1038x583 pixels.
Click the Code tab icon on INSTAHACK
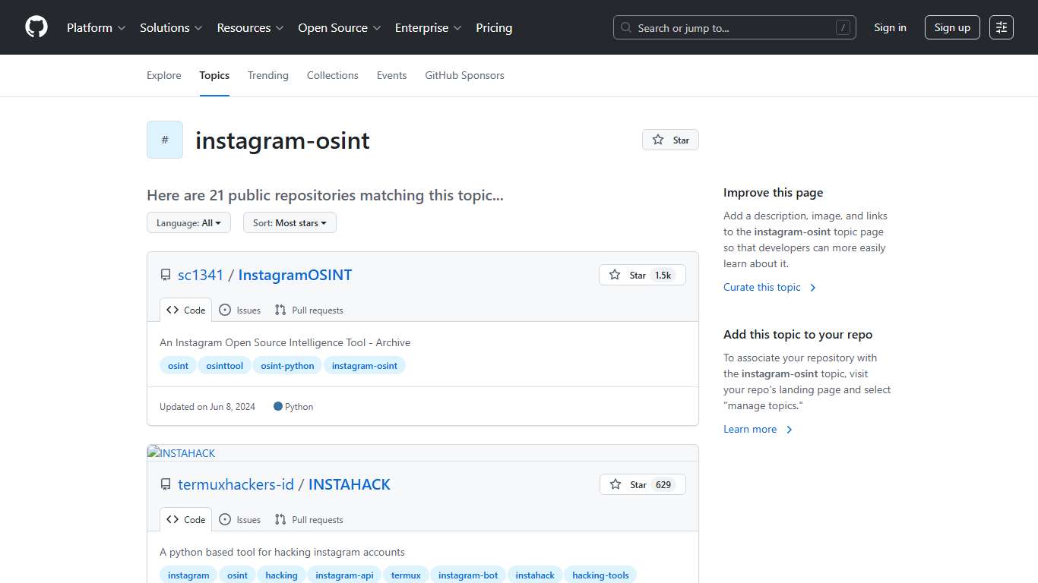(x=172, y=519)
